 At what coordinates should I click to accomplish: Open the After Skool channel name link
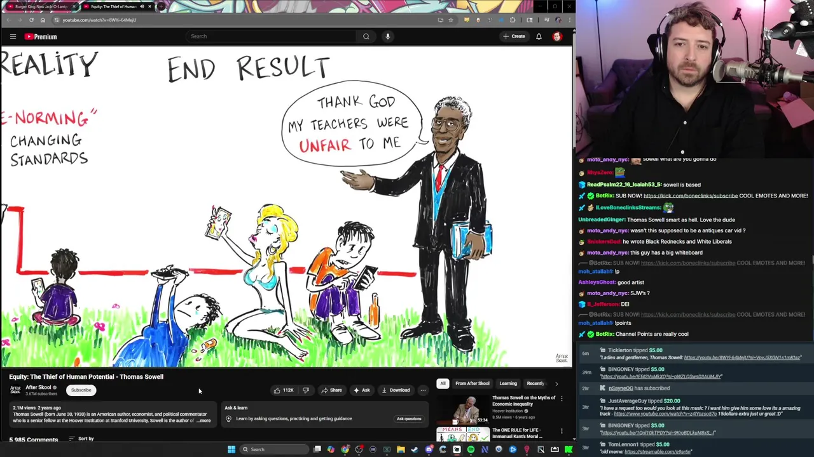tap(38, 387)
